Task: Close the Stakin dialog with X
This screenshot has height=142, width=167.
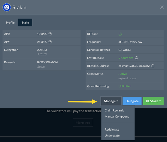Action: coord(162,7)
